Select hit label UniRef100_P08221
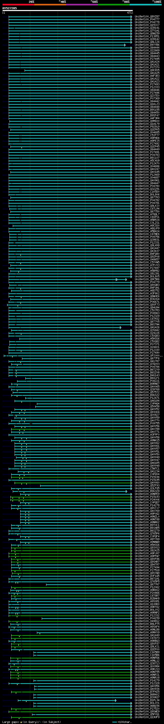164x724 pixels. (147, 381)
